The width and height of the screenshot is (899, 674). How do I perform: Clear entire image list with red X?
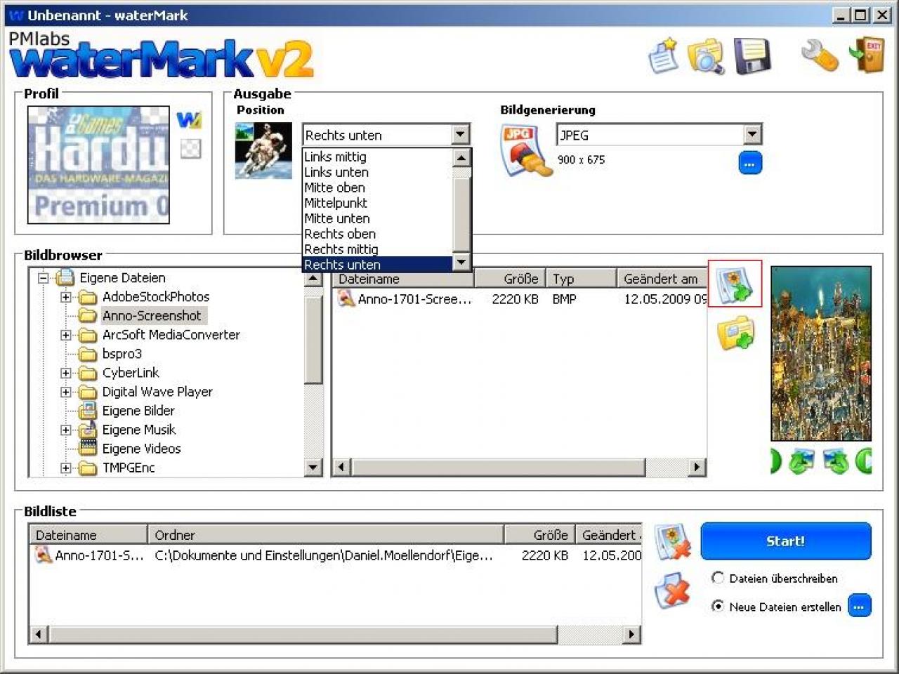click(673, 590)
